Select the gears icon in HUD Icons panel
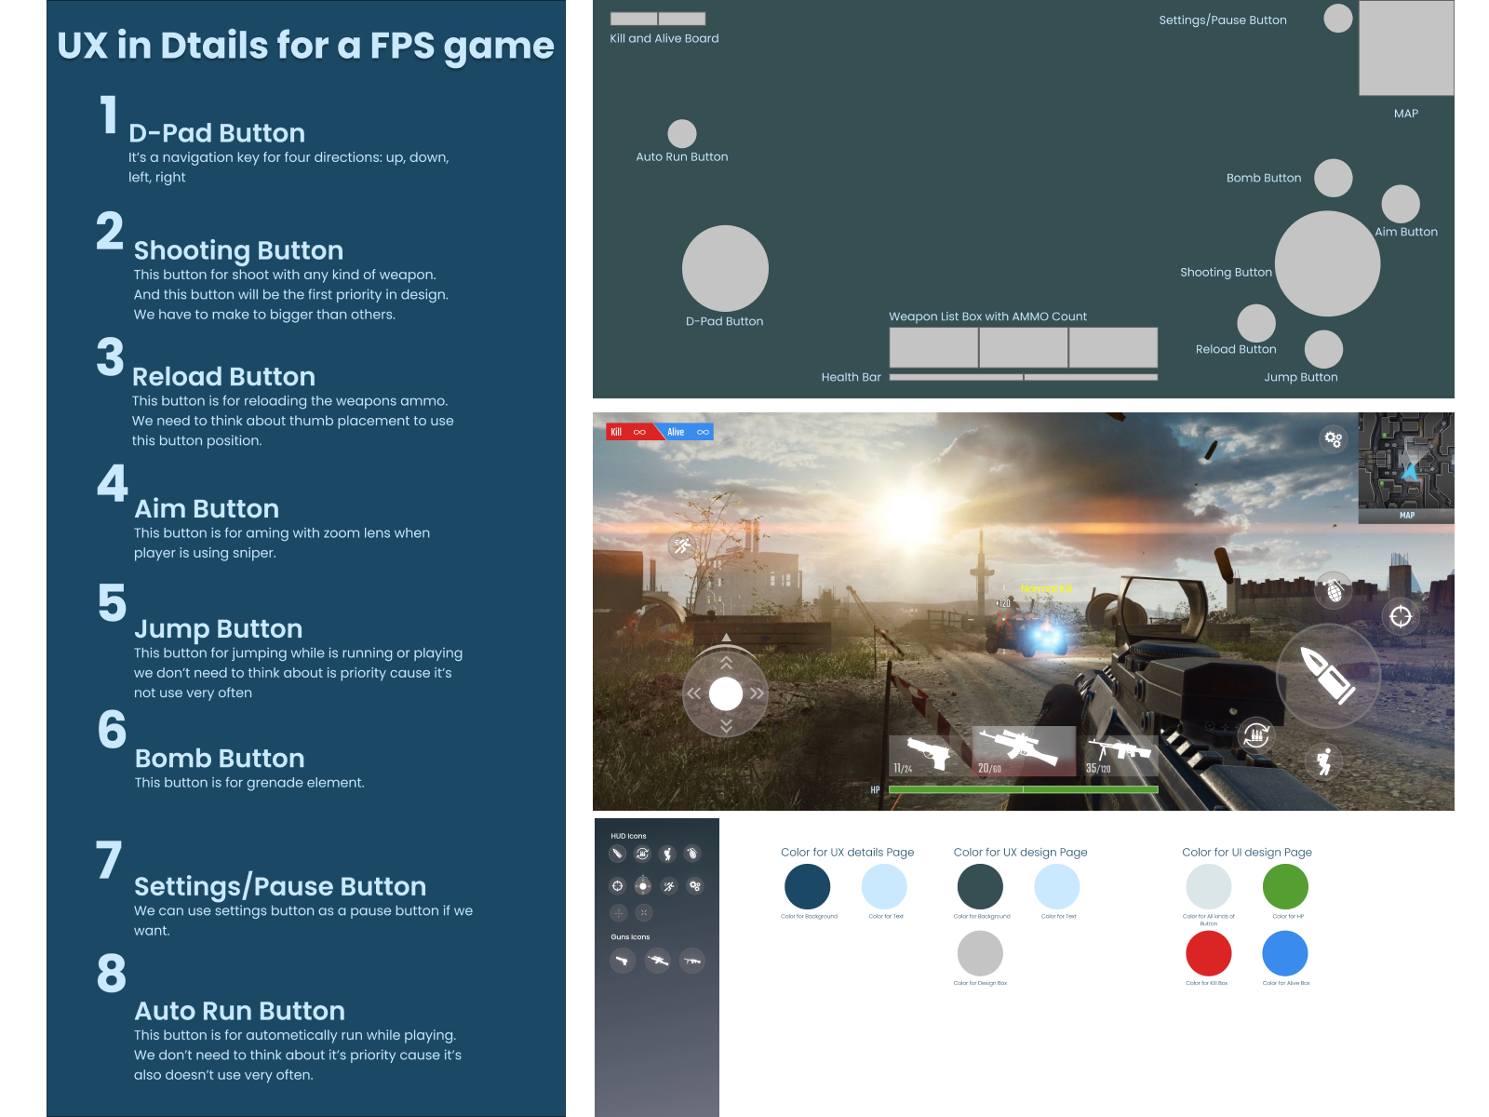This screenshot has width=1489, height=1117. tap(695, 886)
